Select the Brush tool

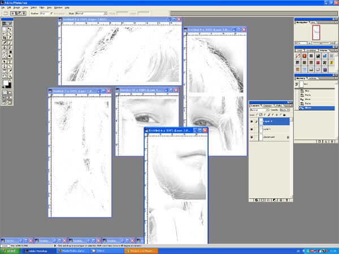[10, 43]
